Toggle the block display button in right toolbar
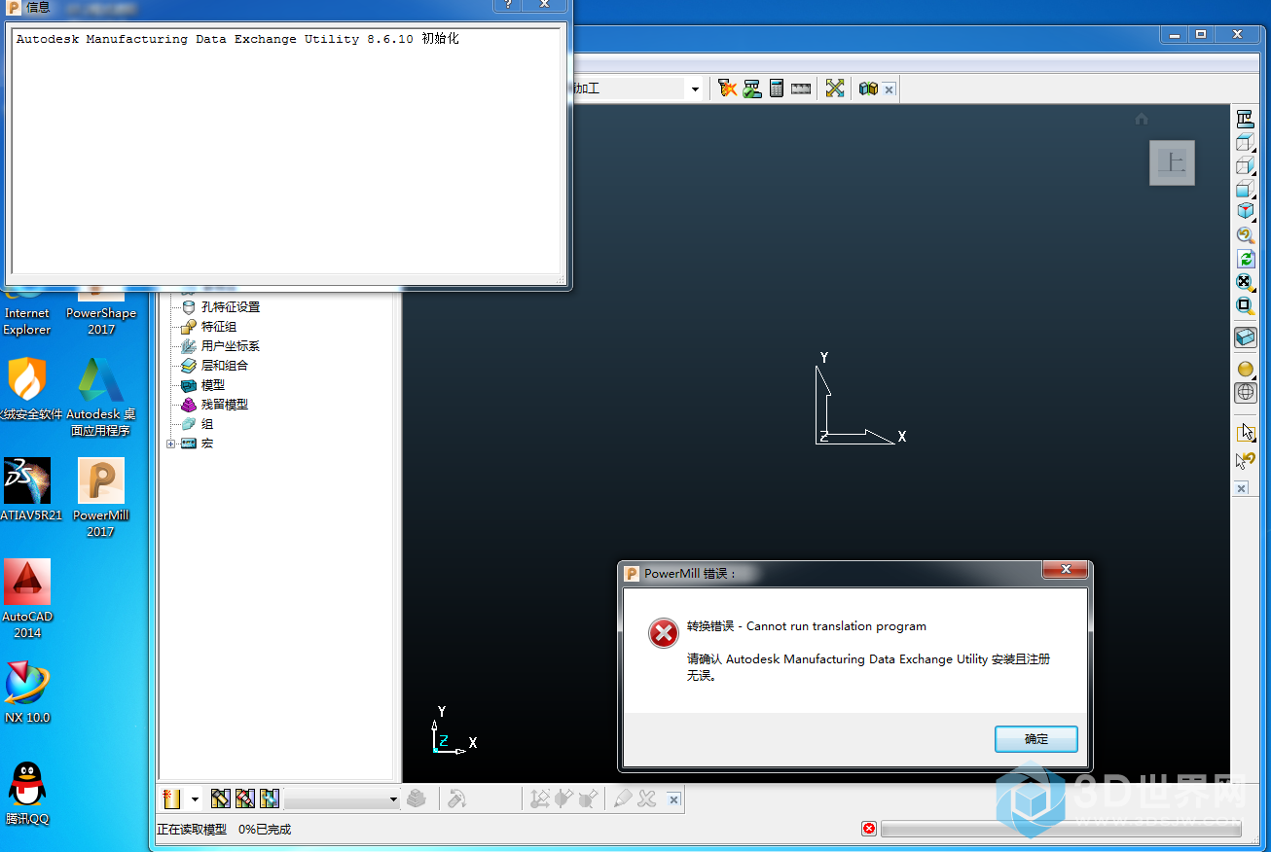 click(1246, 337)
